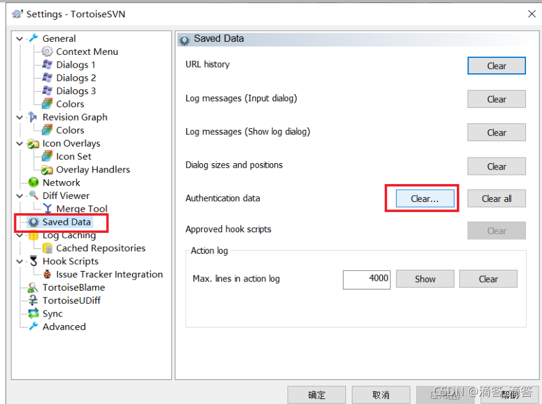Select TortoiseUDiff in the tree
This screenshot has height=404, width=542.
(x=72, y=301)
